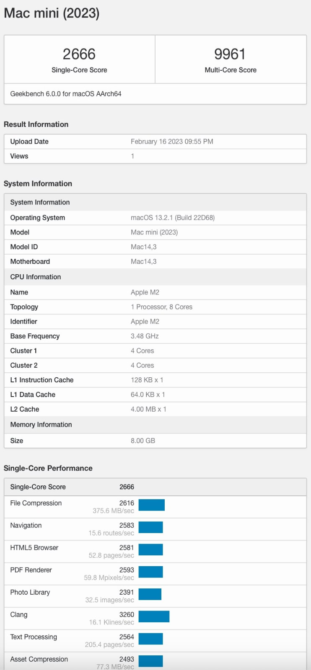
Task: Click the Clang blue score bar
Action: 154,616
